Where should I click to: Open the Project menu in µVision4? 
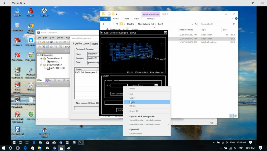[x=60, y=38]
